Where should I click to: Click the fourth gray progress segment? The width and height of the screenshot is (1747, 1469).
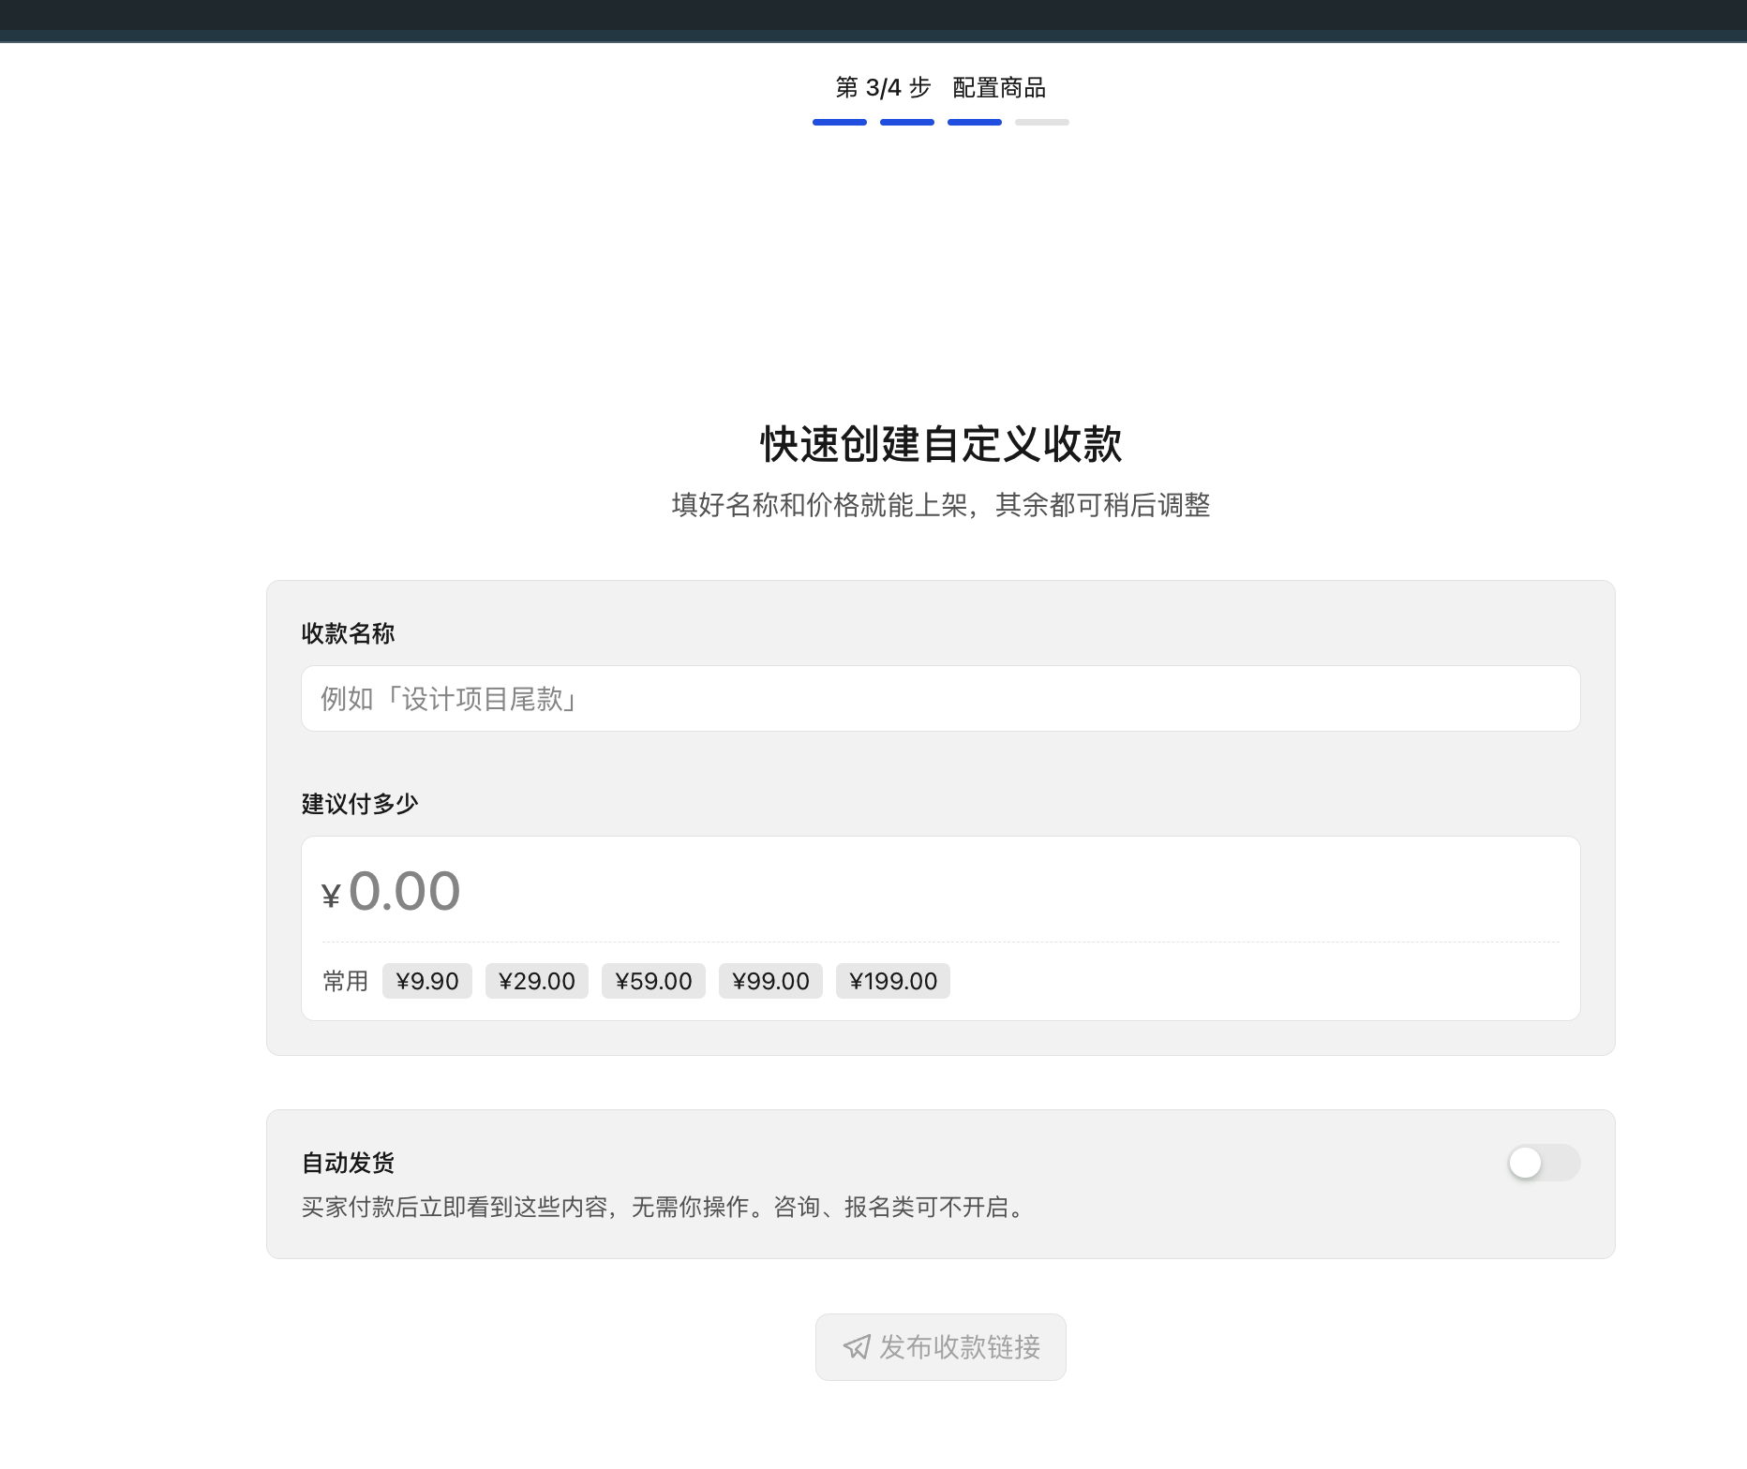[1042, 122]
